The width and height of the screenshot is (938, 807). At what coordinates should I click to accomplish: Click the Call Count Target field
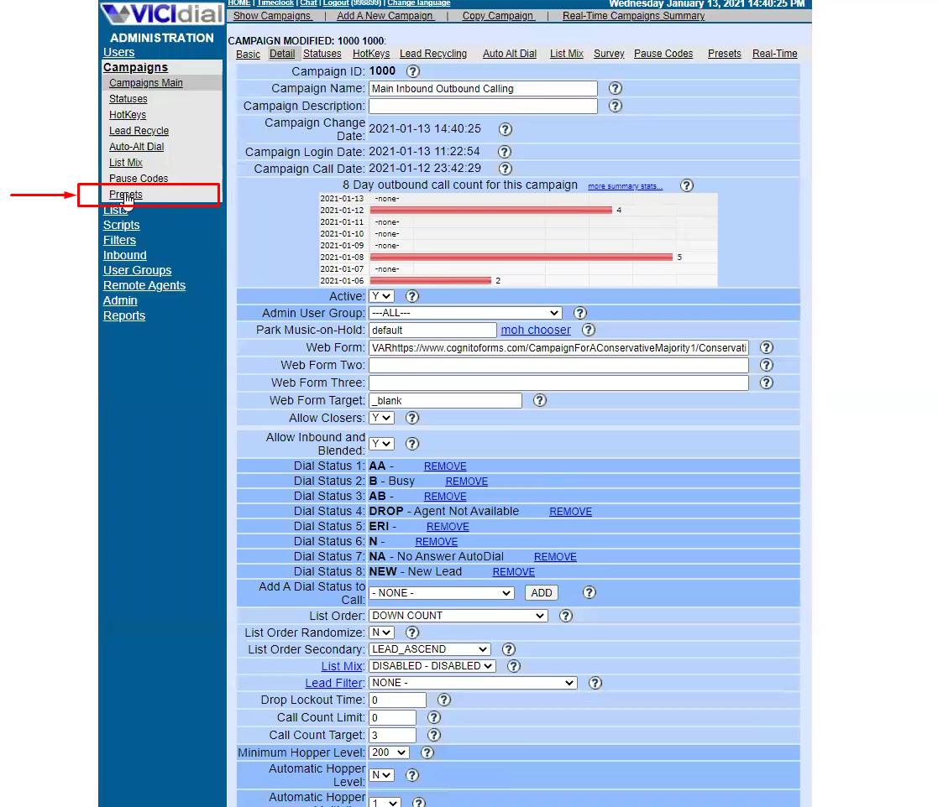[x=392, y=735]
